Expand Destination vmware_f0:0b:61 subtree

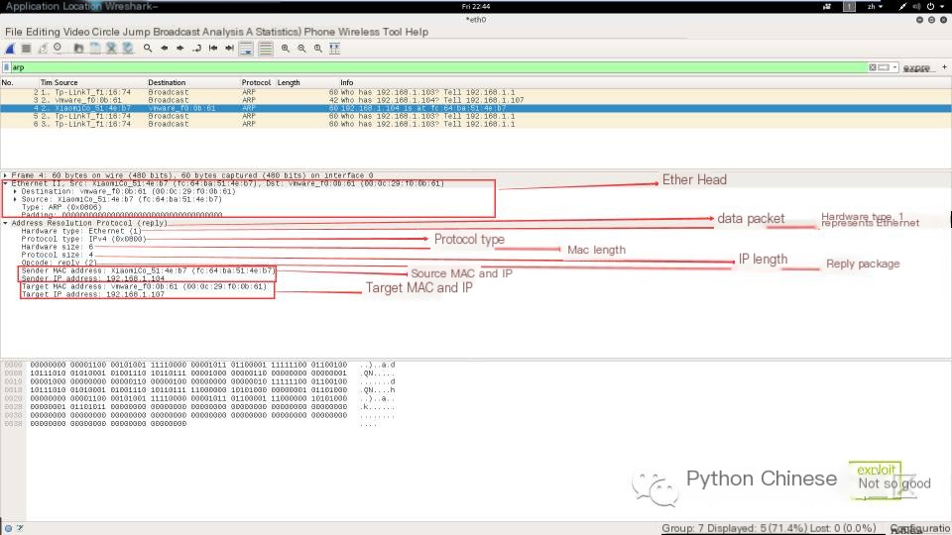(x=15, y=191)
